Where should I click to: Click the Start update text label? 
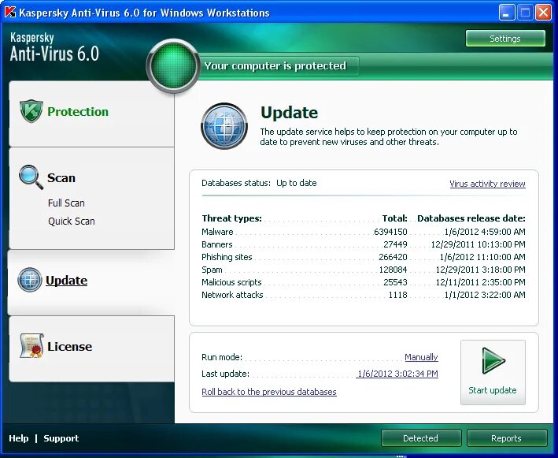(x=493, y=390)
